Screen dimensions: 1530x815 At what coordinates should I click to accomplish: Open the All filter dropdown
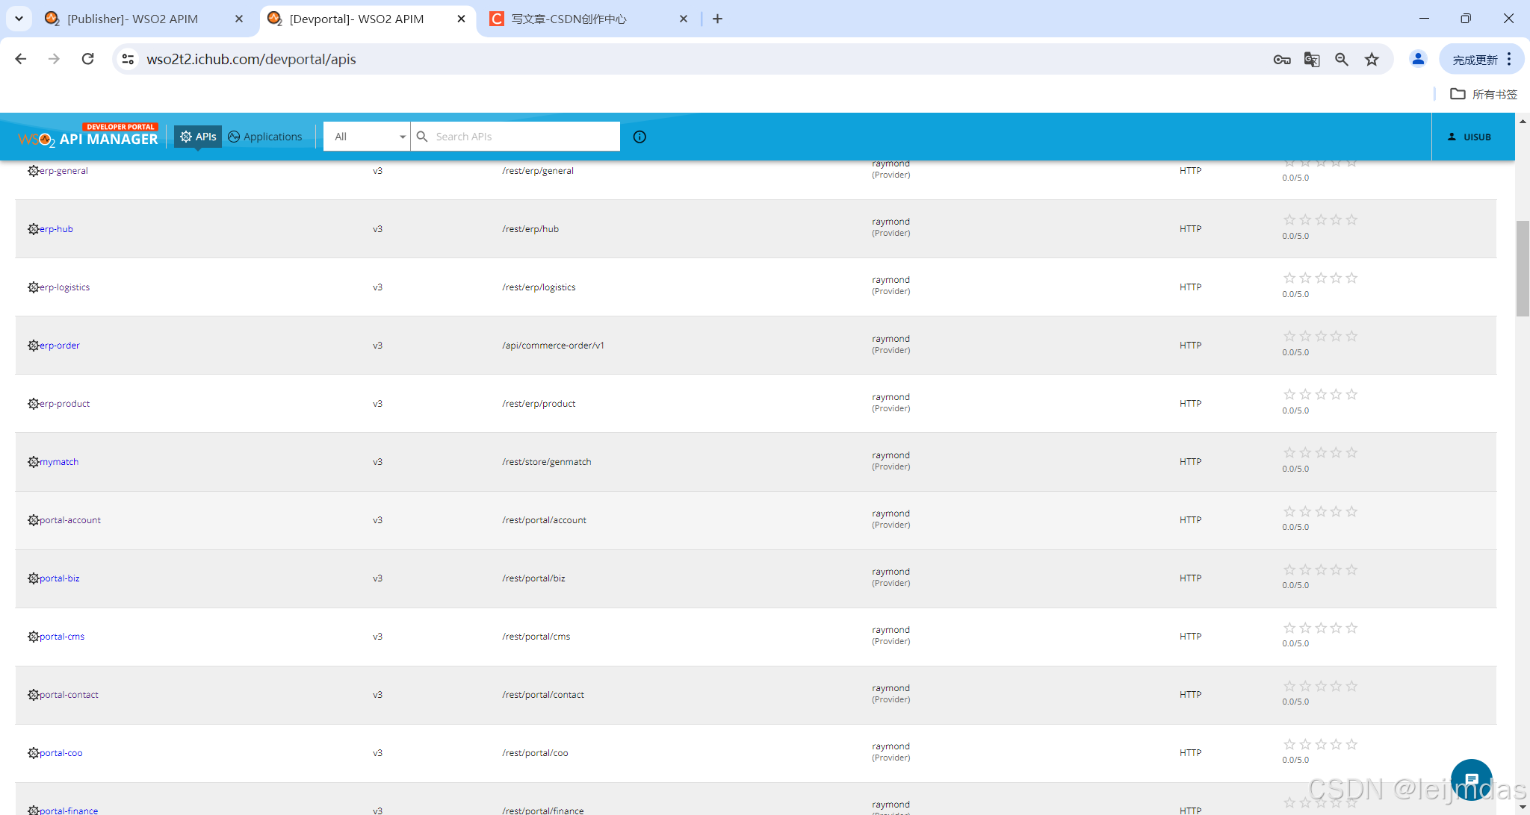click(x=368, y=137)
